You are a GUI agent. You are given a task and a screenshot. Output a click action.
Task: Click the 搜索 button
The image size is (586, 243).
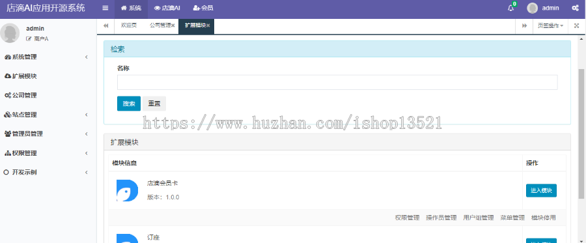[x=128, y=104]
